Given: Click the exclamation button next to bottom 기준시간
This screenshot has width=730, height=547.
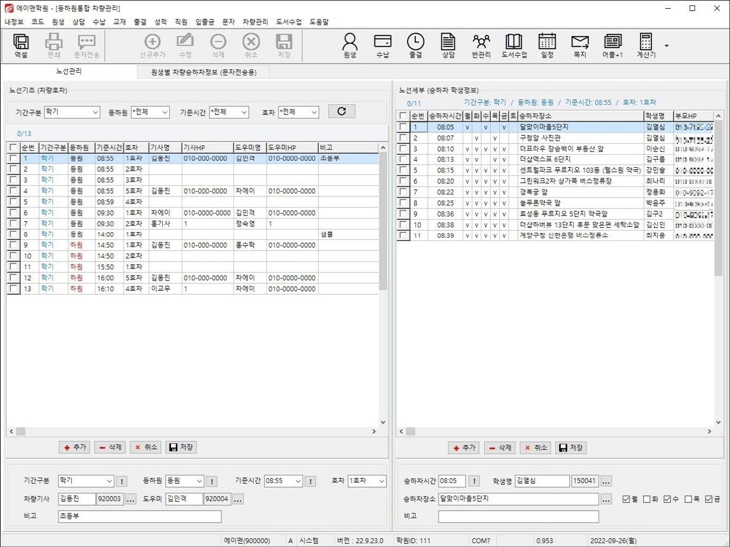Looking at the screenshot, I should (310, 481).
